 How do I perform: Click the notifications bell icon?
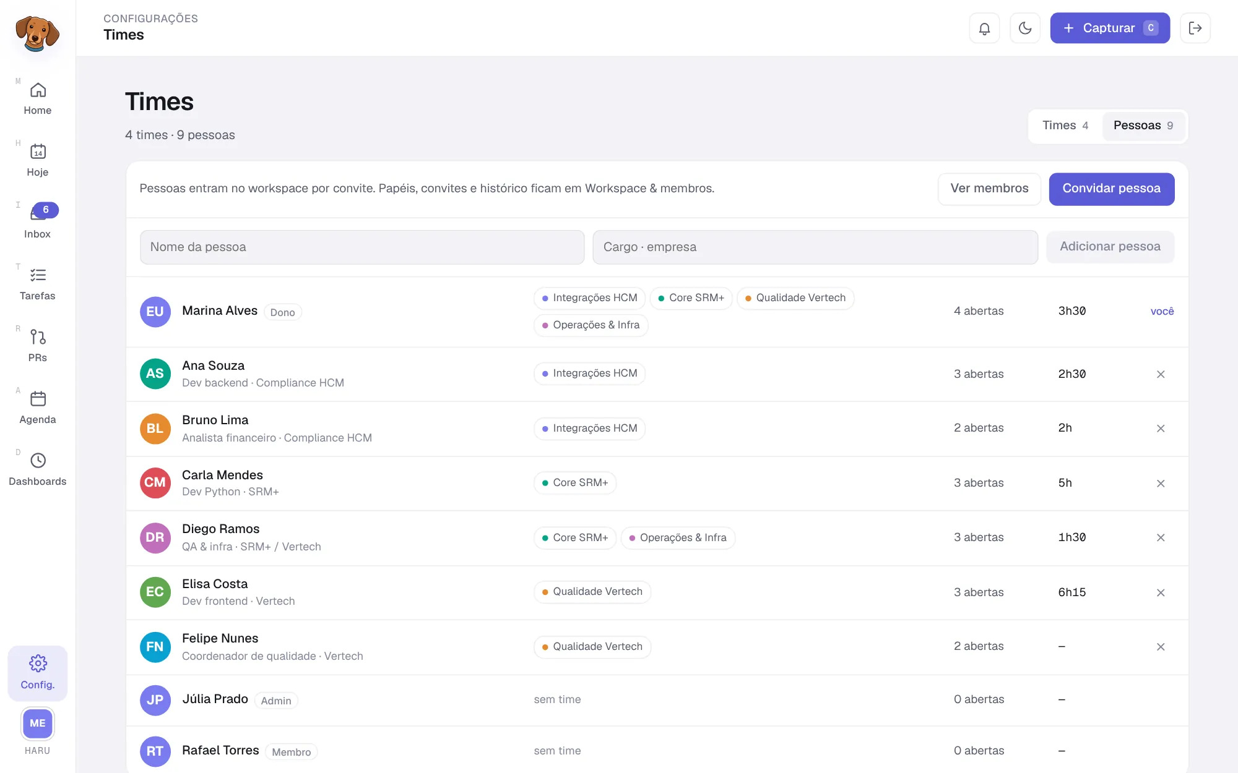[984, 28]
